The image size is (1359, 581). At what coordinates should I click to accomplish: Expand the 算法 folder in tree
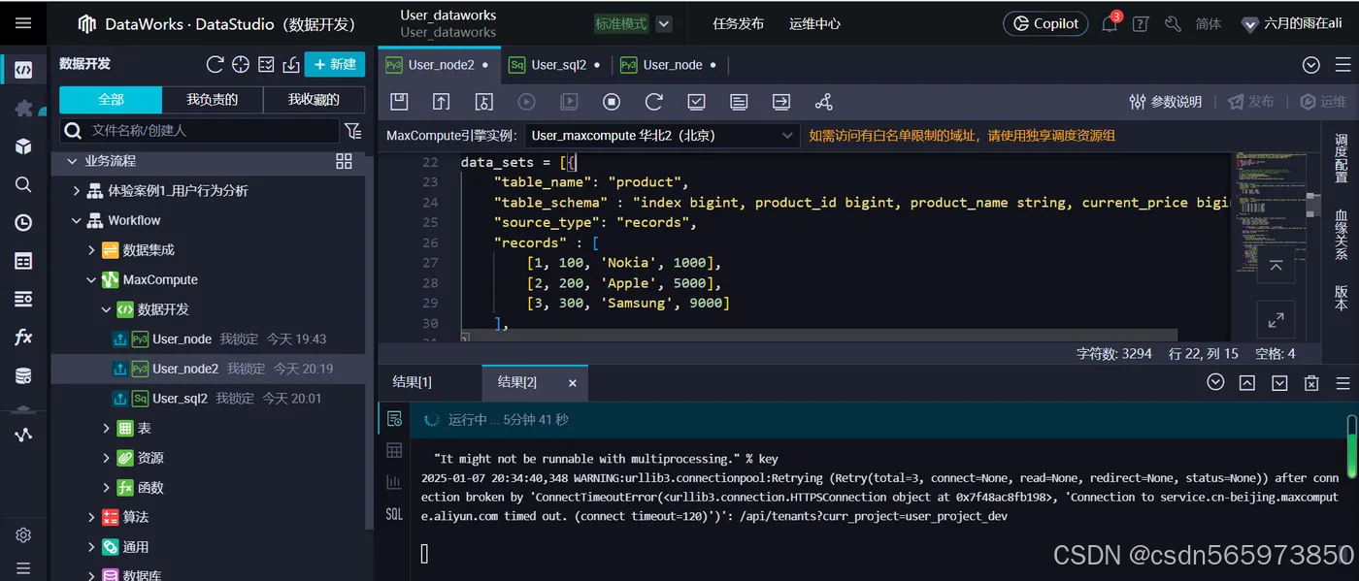click(x=91, y=517)
